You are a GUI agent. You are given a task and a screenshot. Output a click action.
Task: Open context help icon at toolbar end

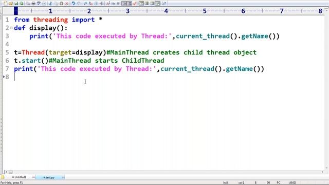164,4
